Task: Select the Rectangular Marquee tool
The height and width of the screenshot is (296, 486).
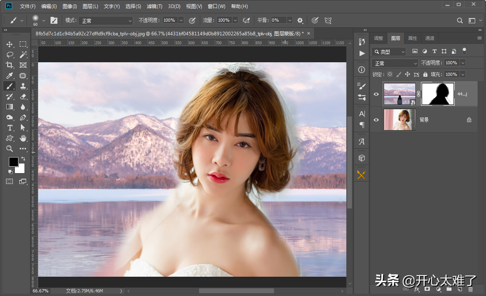Action: (x=23, y=44)
